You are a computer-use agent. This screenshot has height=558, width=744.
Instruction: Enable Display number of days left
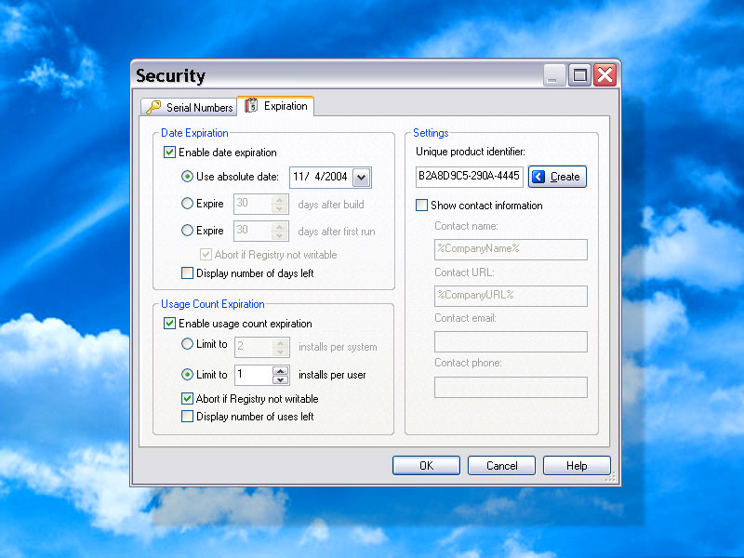click(188, 273)
